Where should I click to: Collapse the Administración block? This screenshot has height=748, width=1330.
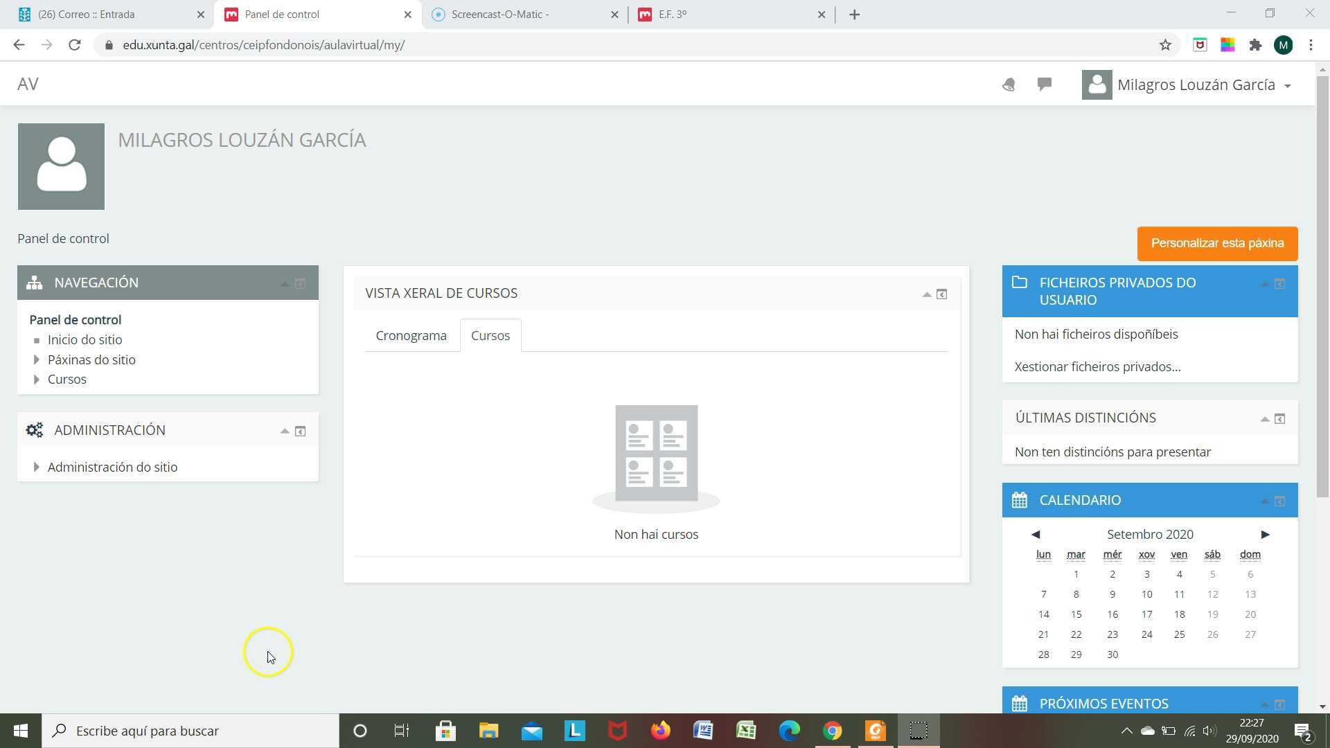[x=285, y=431]
